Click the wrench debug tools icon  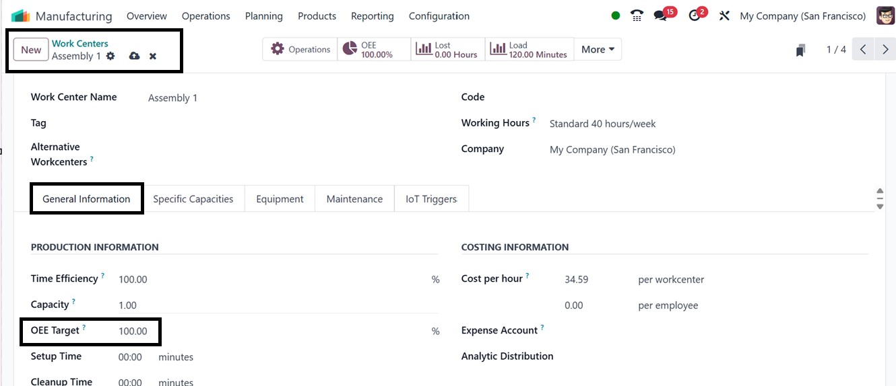point(724,15)
